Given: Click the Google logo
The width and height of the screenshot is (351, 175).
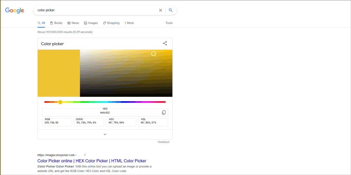Looking at the screenshot, I should coord(15,10).
